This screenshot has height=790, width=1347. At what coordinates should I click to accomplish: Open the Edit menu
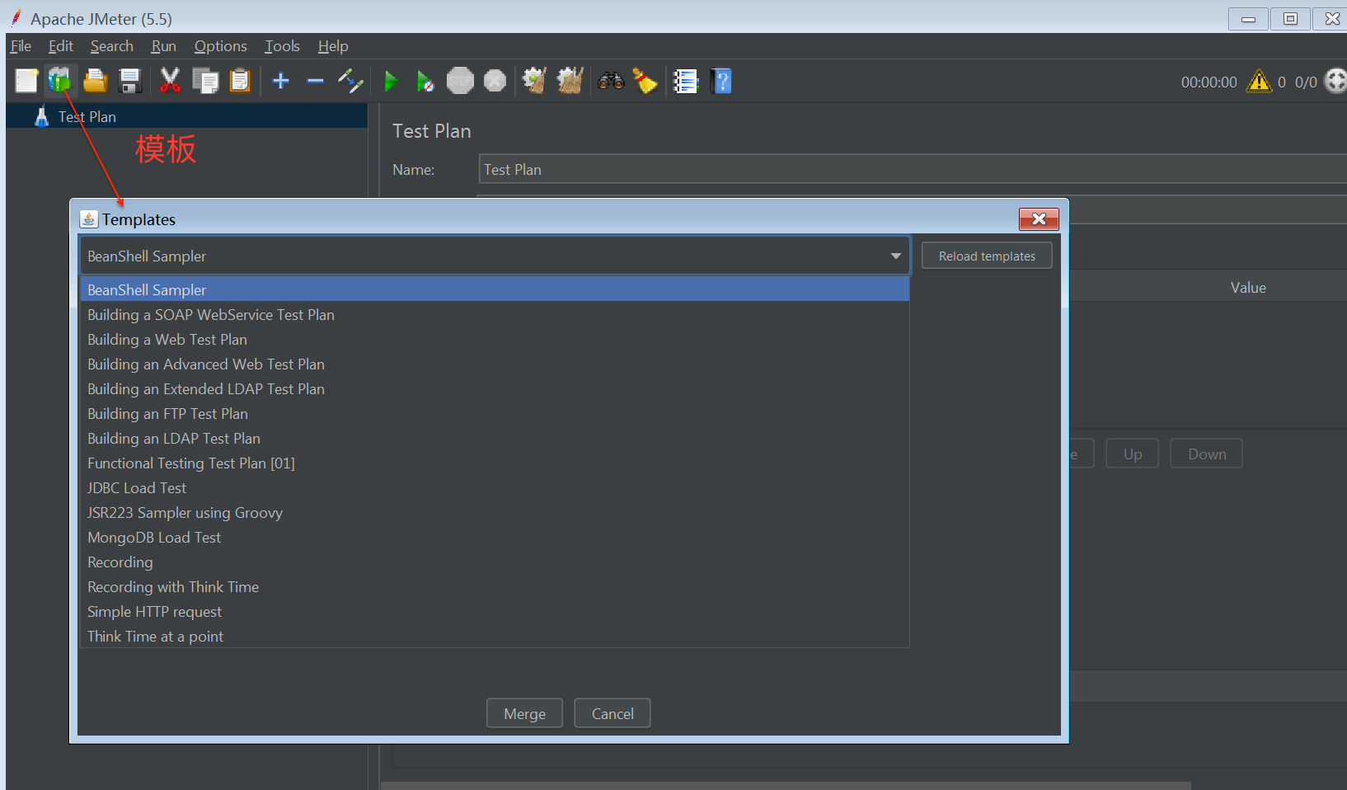tap(60, 46)
